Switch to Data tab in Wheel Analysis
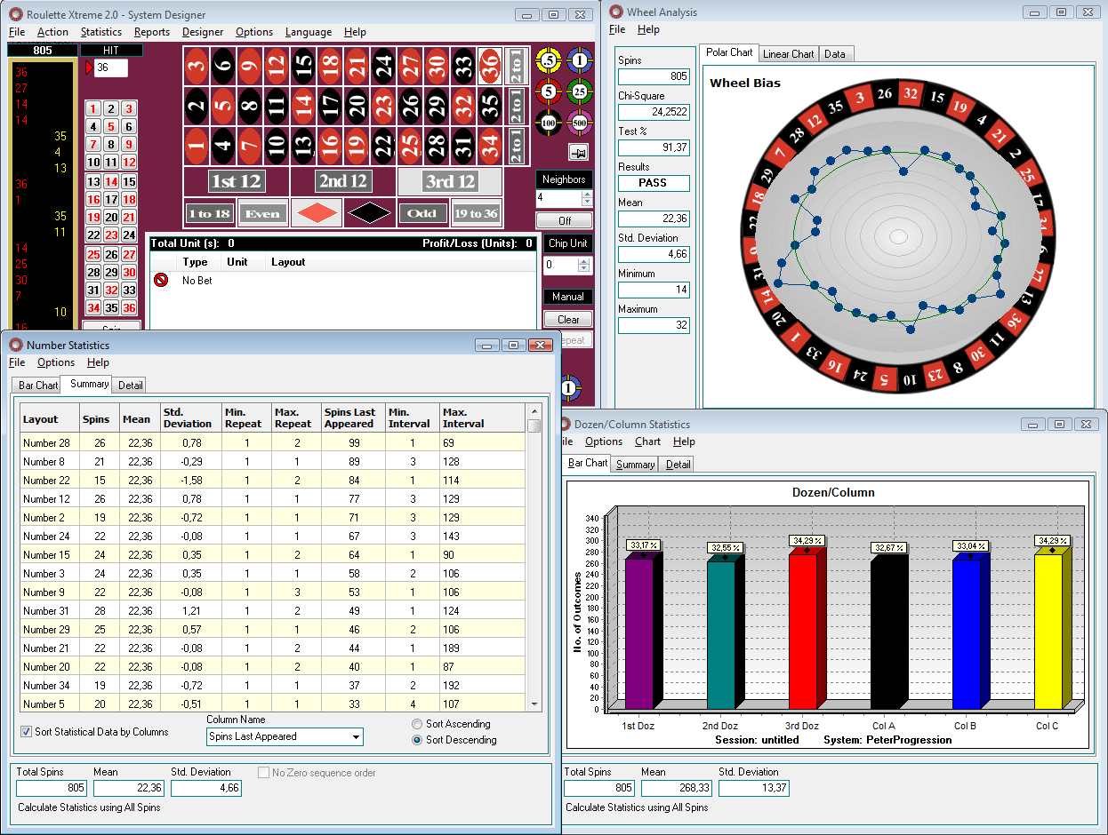 click(835, 53)
